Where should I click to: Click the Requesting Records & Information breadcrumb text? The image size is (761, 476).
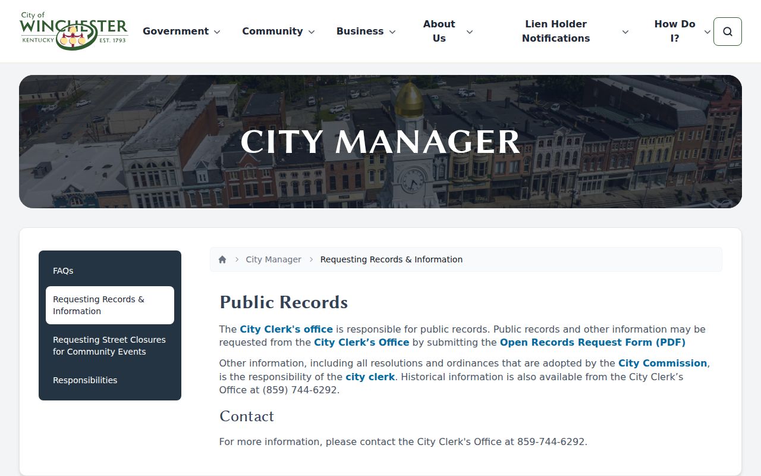391,259
